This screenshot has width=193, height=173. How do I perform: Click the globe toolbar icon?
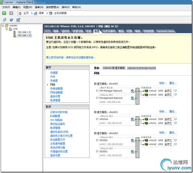(x=11, y=20)
